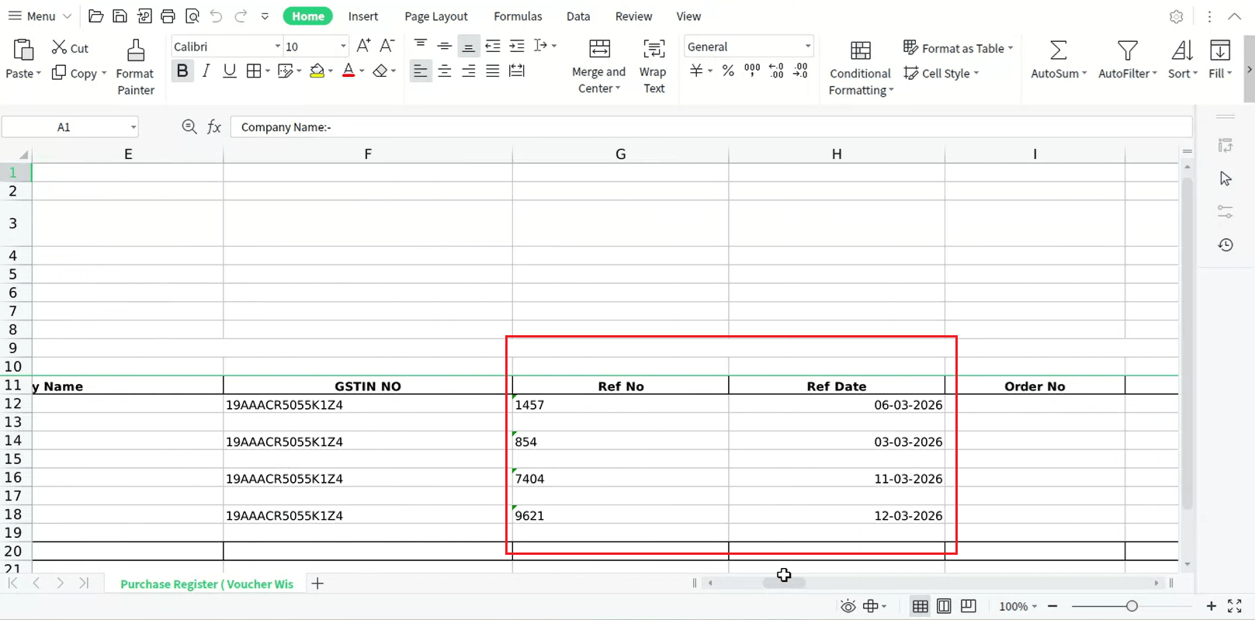1255x620 pixels.
Task: Switch to the Page Layout tab
Action: [x=436, y=16]
